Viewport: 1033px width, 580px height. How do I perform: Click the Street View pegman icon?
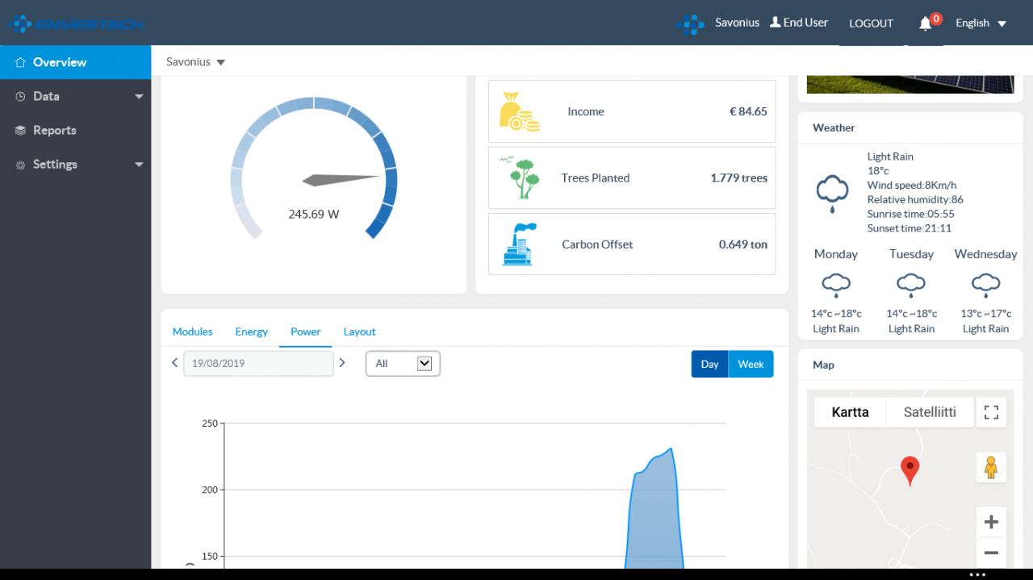(991, 467)
